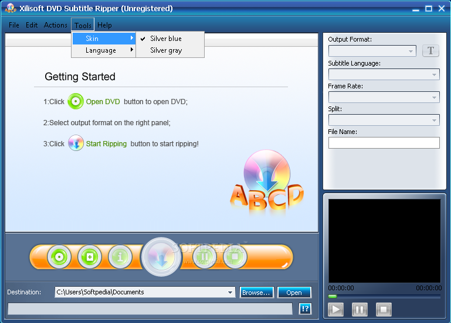The height and width of the screenshot is (323, 451).
Task: Click the Open DVD disc button in the toolbar
Action: tap(59, 257)
